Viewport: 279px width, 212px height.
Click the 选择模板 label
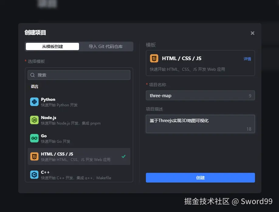point(36,61)
